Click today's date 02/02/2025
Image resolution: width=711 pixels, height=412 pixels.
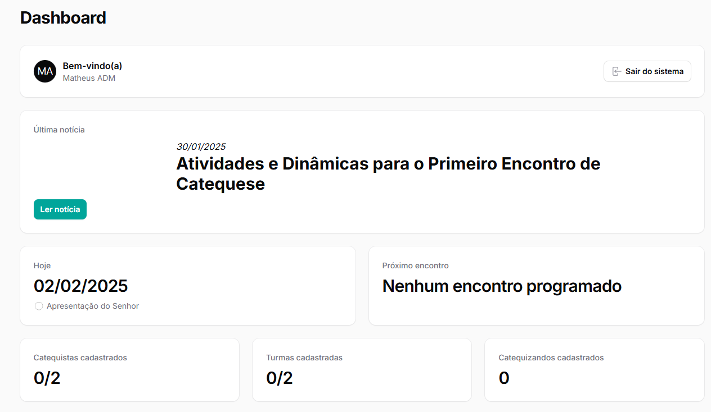pyautogui.click(x=81, y=286)
